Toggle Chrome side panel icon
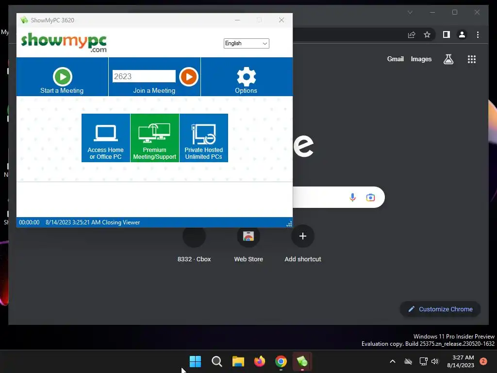This screenshot has width=497, height=373. pyautogui.click(x=447, y=34)
